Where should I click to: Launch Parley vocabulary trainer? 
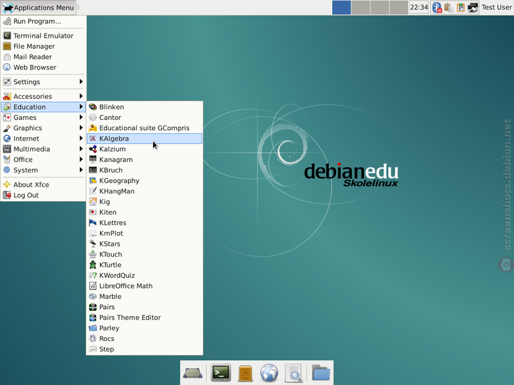click(145, 328)
